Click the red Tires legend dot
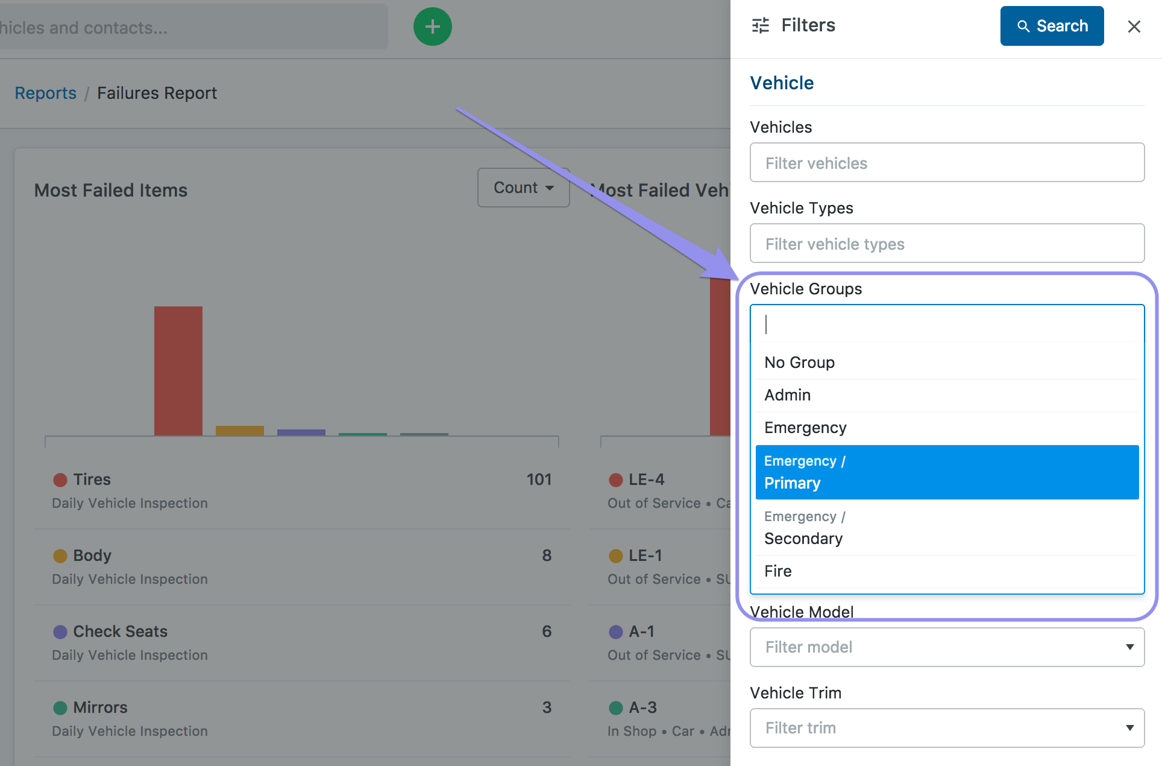Screen dimensions: 1162x766 pos(60,480)
